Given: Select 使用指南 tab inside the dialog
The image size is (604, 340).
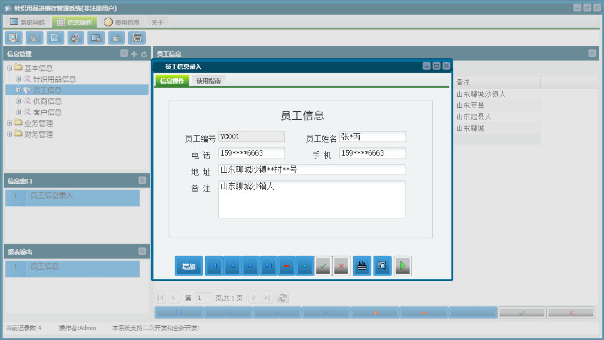Looking at the screenshot, I should 208,81.
